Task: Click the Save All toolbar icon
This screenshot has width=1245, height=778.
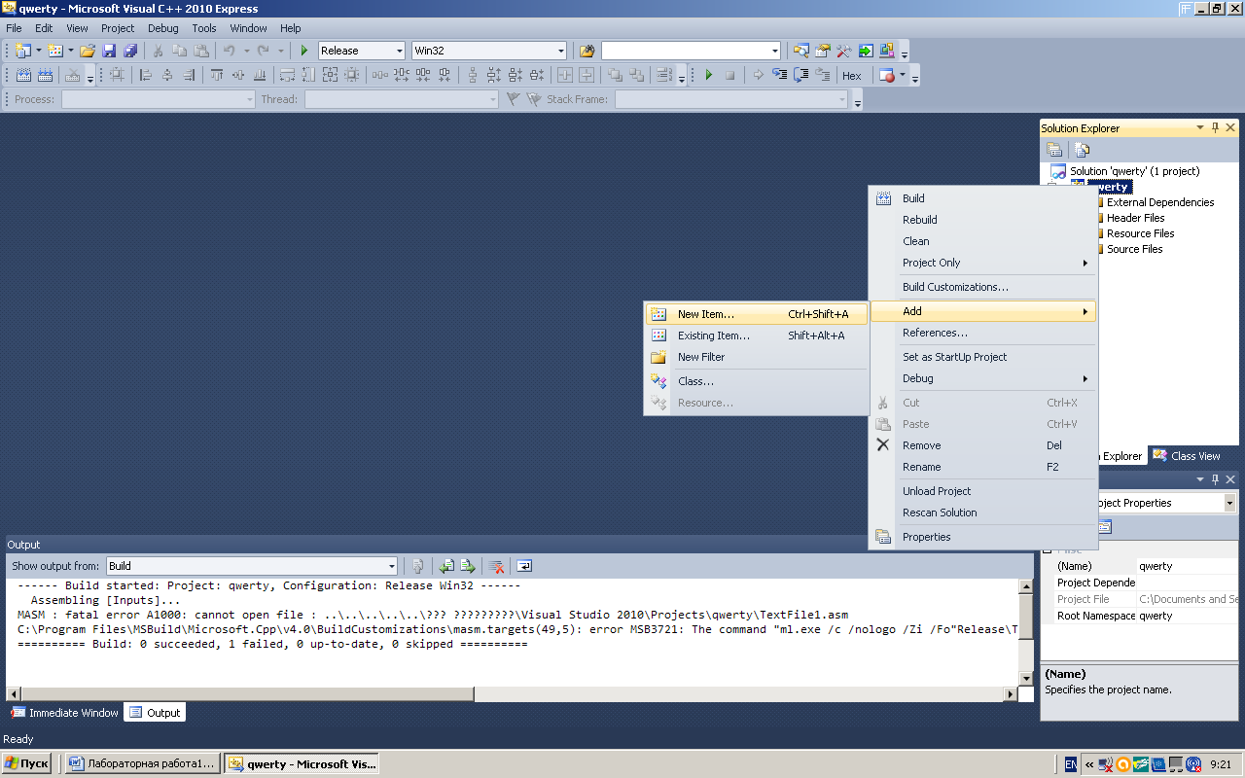Action: click(130, 51)
